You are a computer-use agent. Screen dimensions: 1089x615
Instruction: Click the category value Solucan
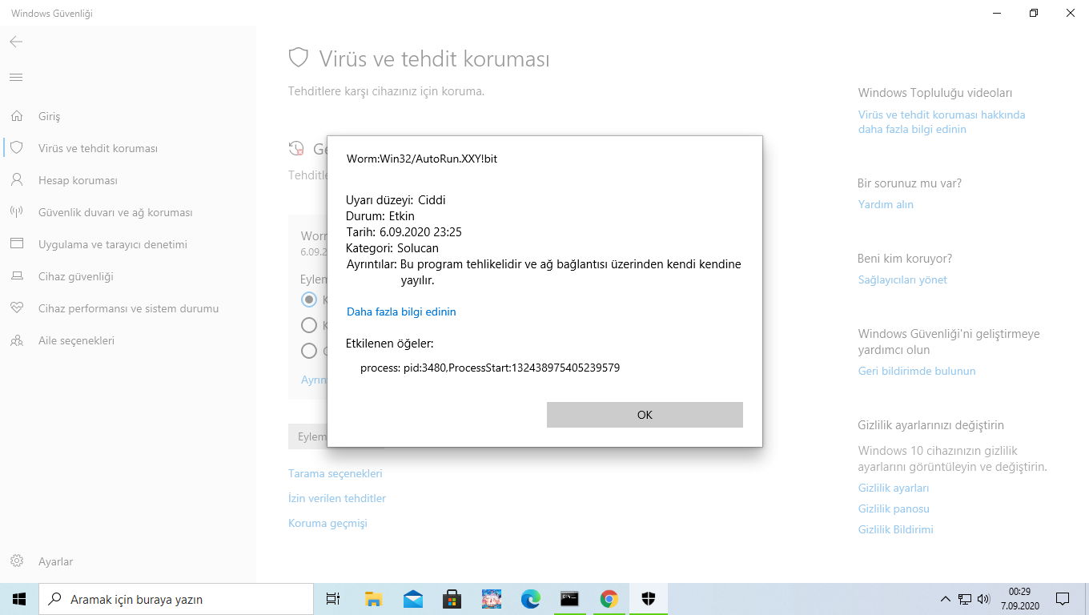tap(418, 248)
